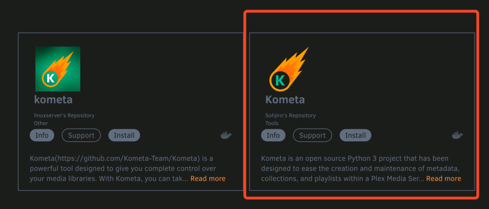Install kometa from linuxserver's Repository
Screen dimensions: 489x209
coord(124,135)
